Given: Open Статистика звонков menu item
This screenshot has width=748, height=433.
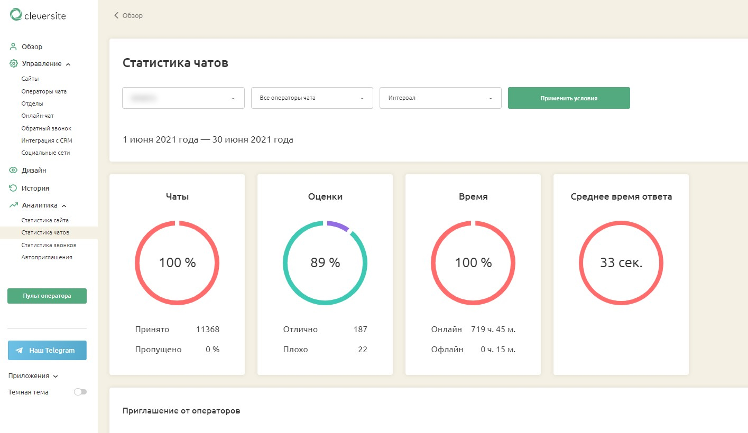Looking at the screenshot, I should (x=49, y=245).
